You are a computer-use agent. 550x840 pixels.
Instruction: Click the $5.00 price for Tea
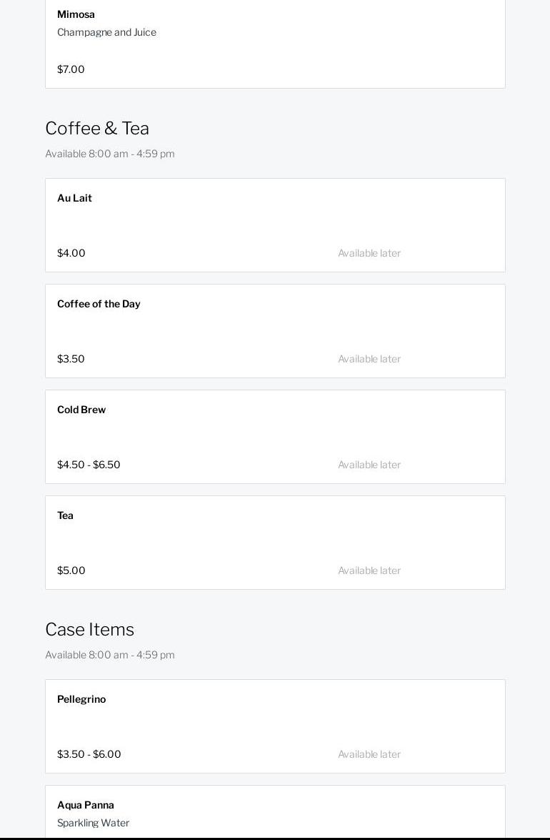coord(71,570)
